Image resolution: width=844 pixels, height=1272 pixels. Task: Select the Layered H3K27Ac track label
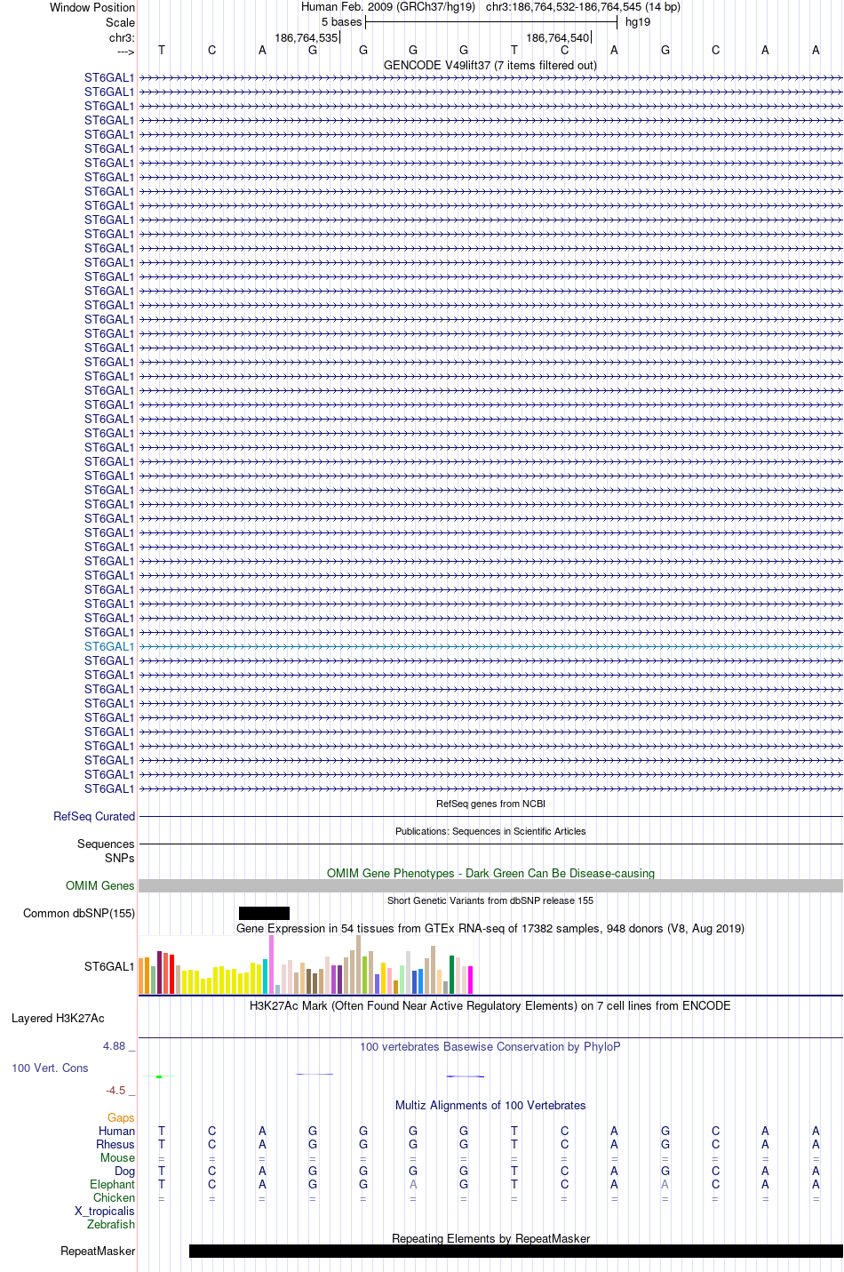point(58,1018)
